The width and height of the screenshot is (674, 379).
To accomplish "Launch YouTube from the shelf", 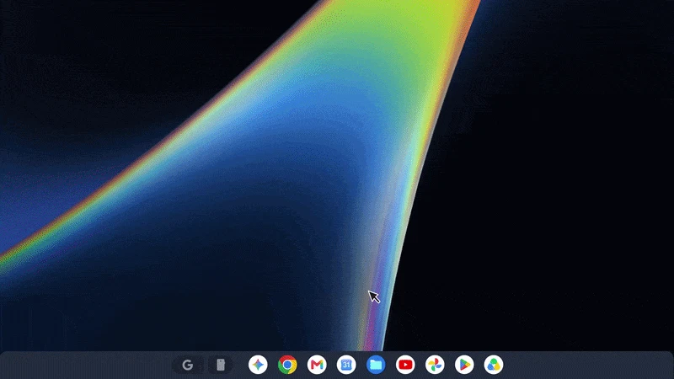I will 405,365.
